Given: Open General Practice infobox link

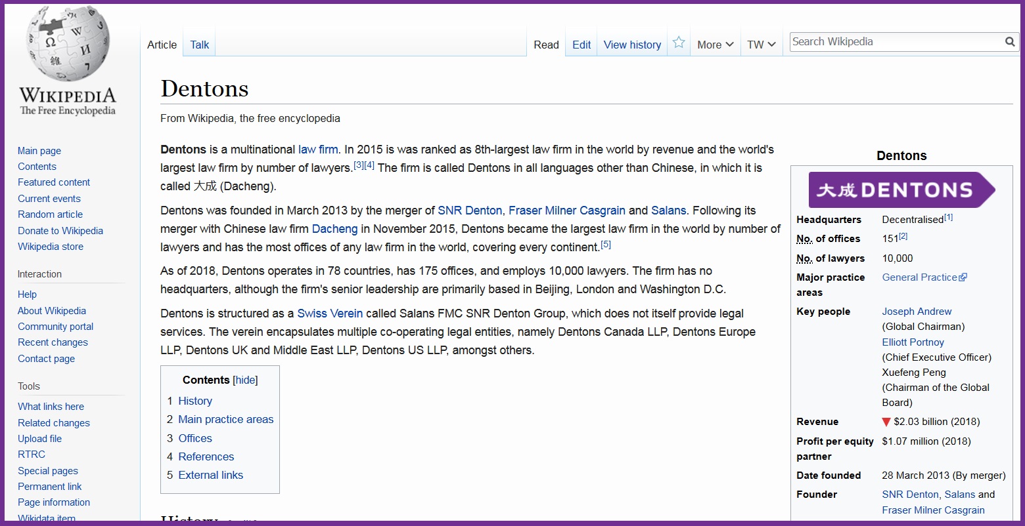Looking at the screenshot, I should [919, 277].
